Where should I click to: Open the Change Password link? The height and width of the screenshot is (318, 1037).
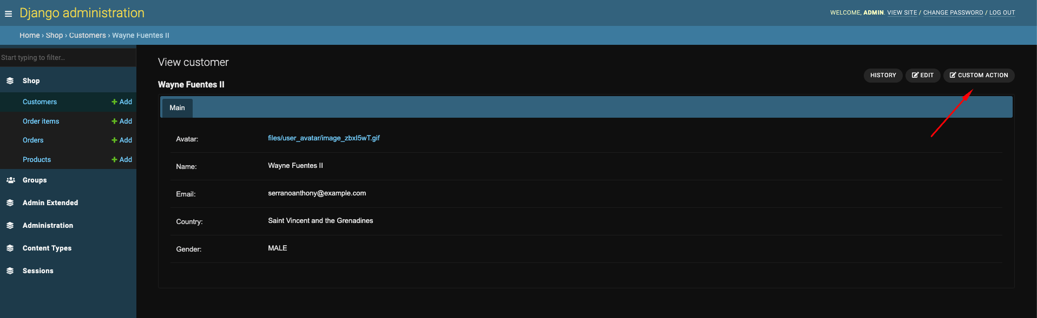pyautogui.click(x=953, y=13)
